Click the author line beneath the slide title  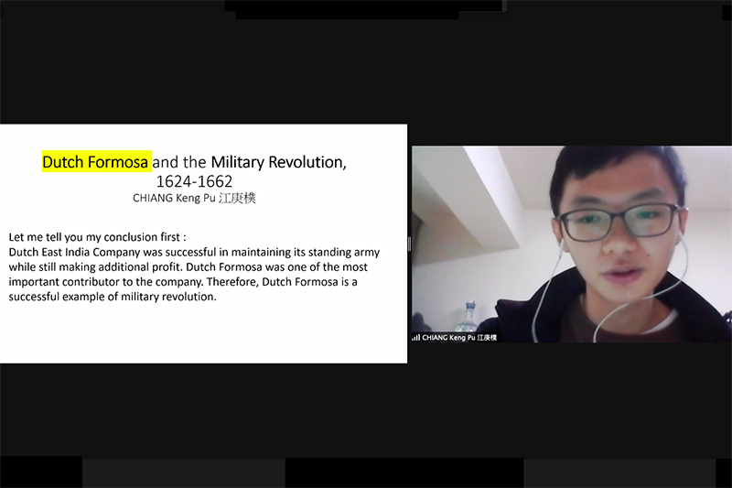194,198
